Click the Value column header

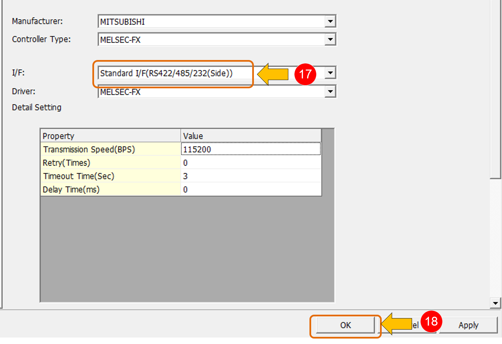251,136
